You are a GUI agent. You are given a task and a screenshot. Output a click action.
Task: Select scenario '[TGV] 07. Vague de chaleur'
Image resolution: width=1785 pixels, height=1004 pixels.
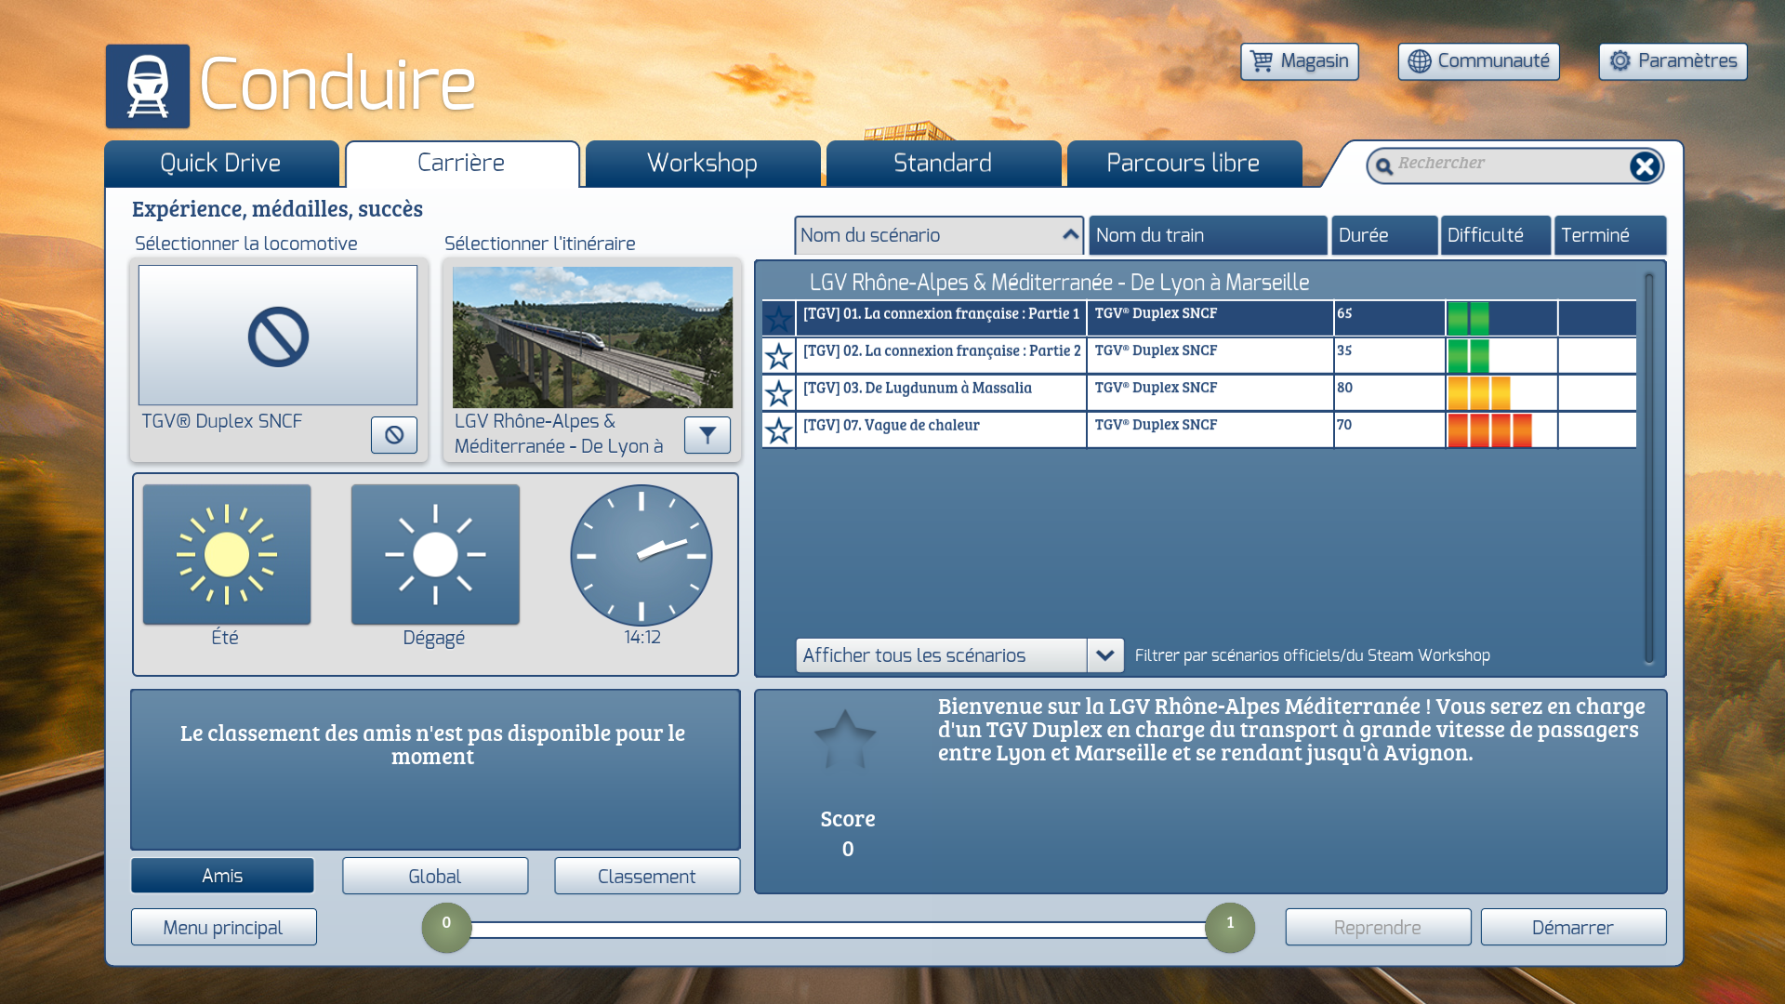[x=1199, y=430]
